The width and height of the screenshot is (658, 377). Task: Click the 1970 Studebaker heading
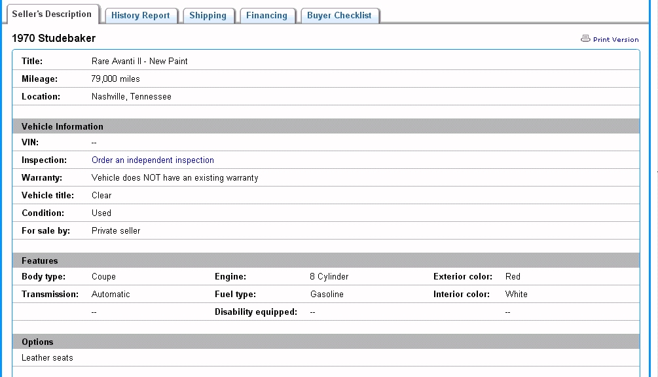tap(54, 38)
